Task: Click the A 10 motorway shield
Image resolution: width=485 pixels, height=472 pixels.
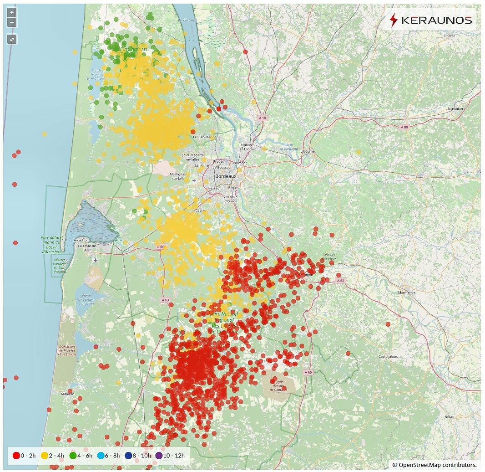Action: [x=262, y=118]
